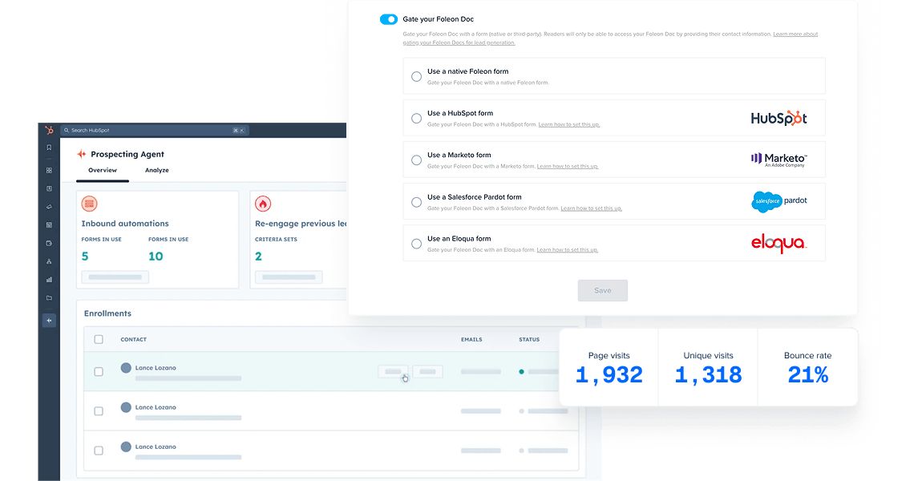Viewport: 922px width, 481px height.
Task: Open Eloqua 'Learn how to set this up' link
Action: [568, 250]
